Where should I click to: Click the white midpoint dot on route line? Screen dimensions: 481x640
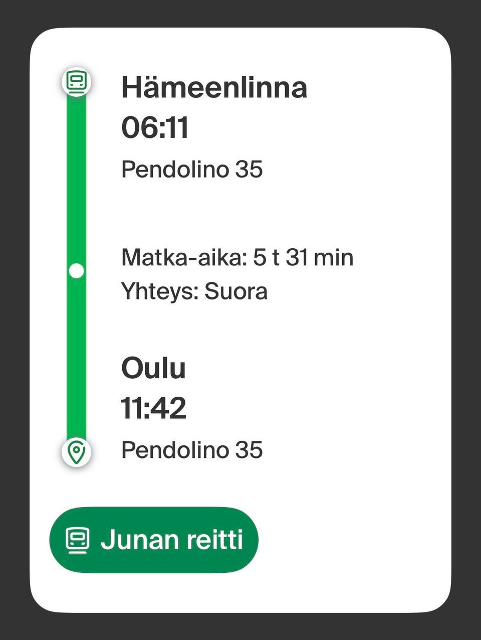click(76, 271)
